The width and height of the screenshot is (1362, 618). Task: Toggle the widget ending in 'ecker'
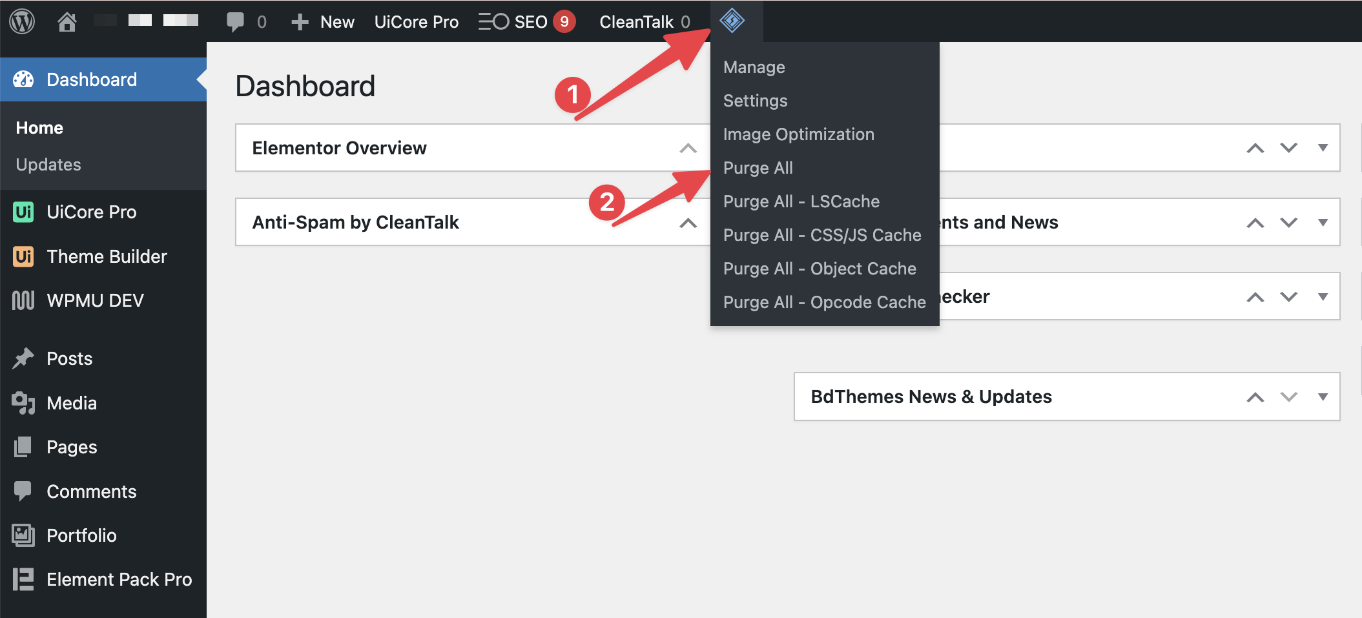coord(1323,297)
